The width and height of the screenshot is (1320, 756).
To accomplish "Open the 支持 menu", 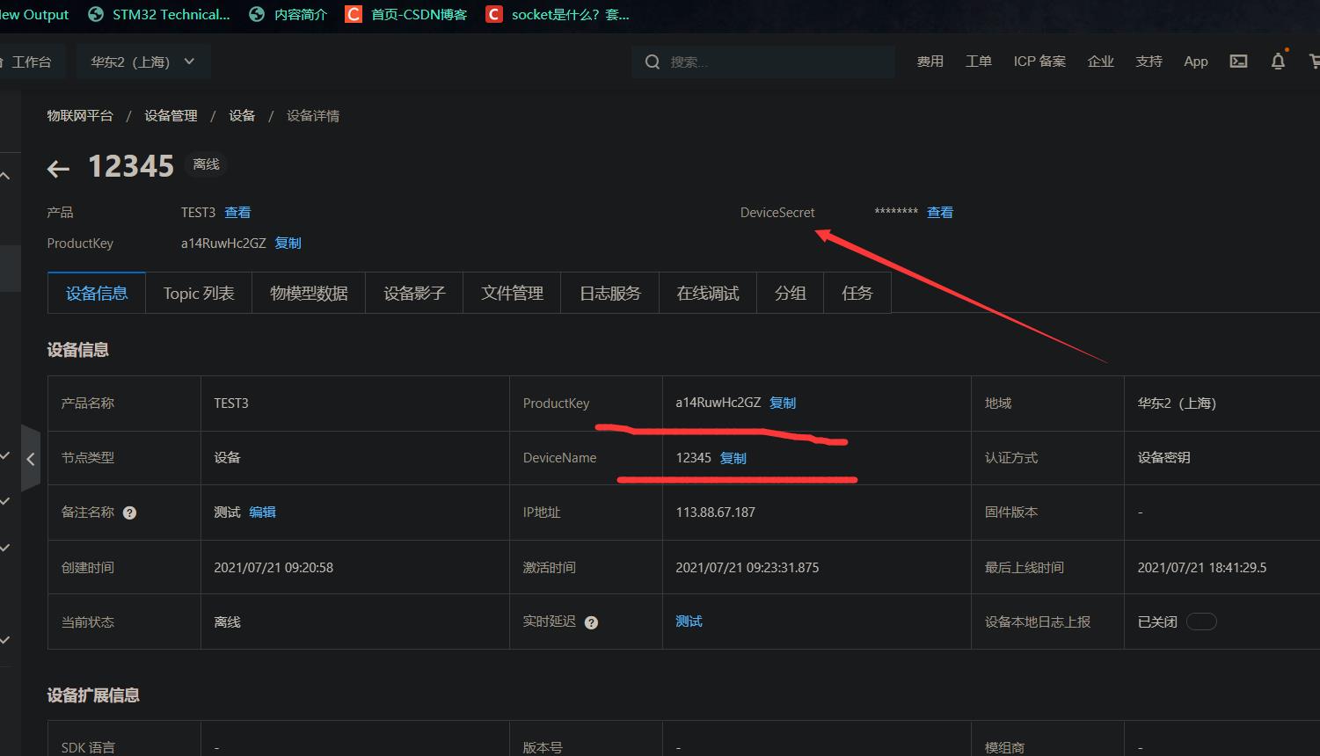I will pos(1149,62).
